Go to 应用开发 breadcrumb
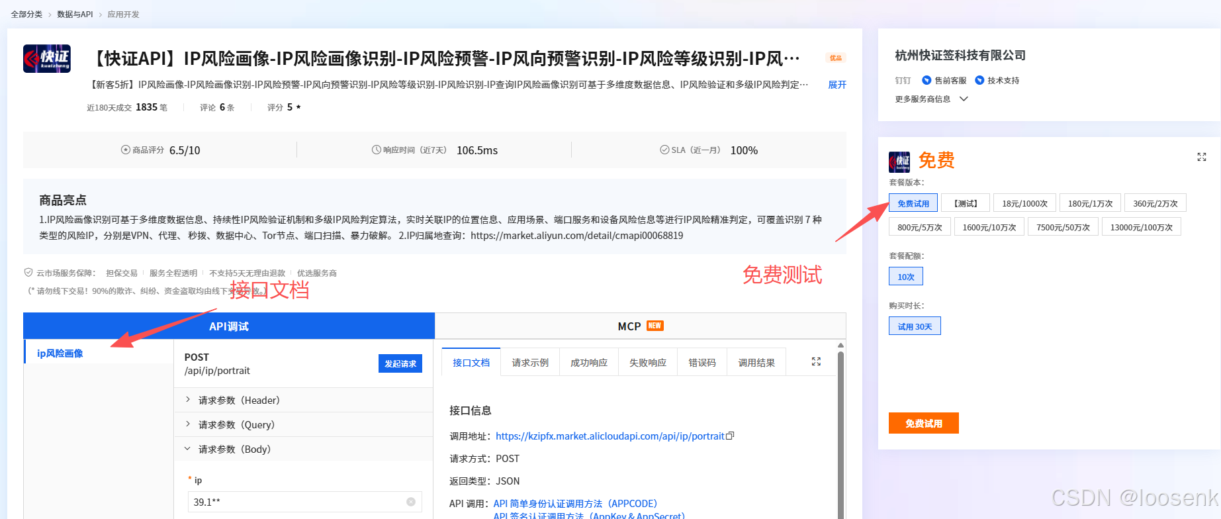Screen dimensions: 1221x519 click(123, 14)
